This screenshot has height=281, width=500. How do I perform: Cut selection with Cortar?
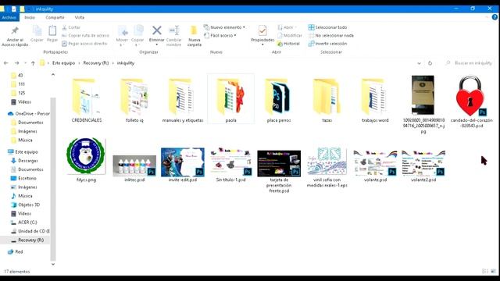71,27
